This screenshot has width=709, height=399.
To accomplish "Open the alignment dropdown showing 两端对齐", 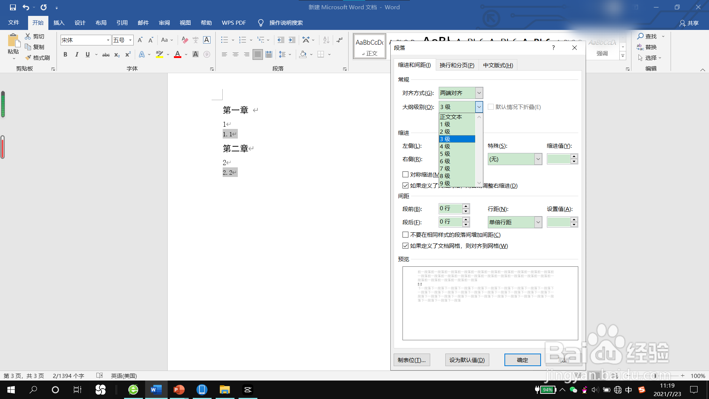I will 479,93.
